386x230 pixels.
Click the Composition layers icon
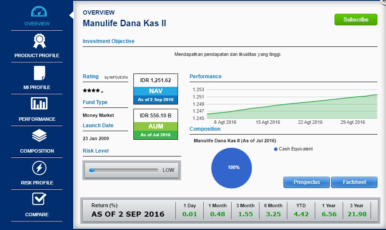[39, 135]
